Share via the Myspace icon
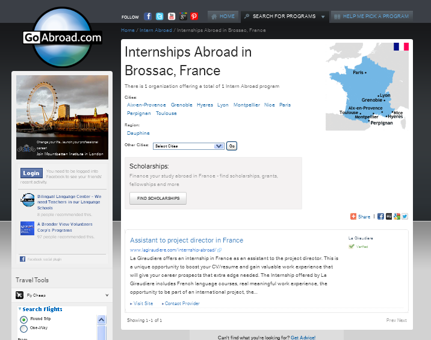This screenshot has width=431, height=340. (x=389, y=217)
